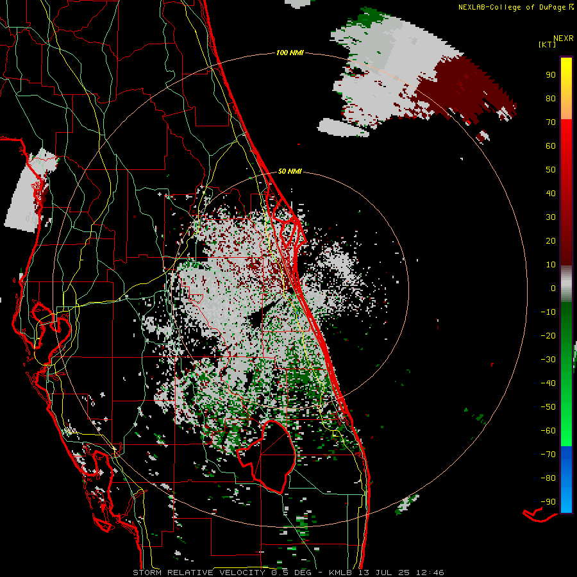The width and height of the screenshot is (577, 577).
Task: Click the 60 knot scale value
Action: [551, 146]
